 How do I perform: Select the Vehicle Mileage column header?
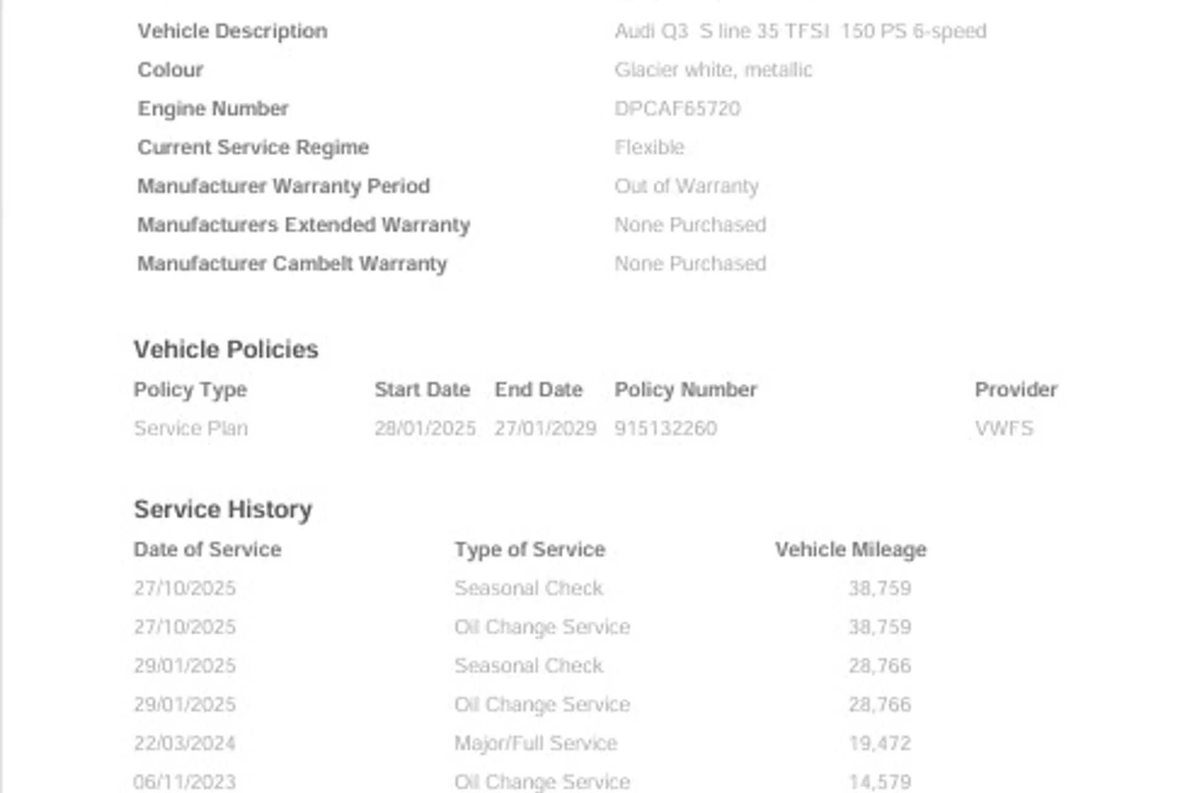coord(851,550)
